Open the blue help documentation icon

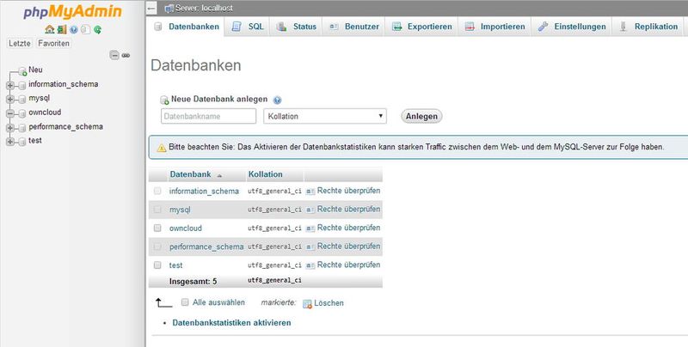(74, 30)
